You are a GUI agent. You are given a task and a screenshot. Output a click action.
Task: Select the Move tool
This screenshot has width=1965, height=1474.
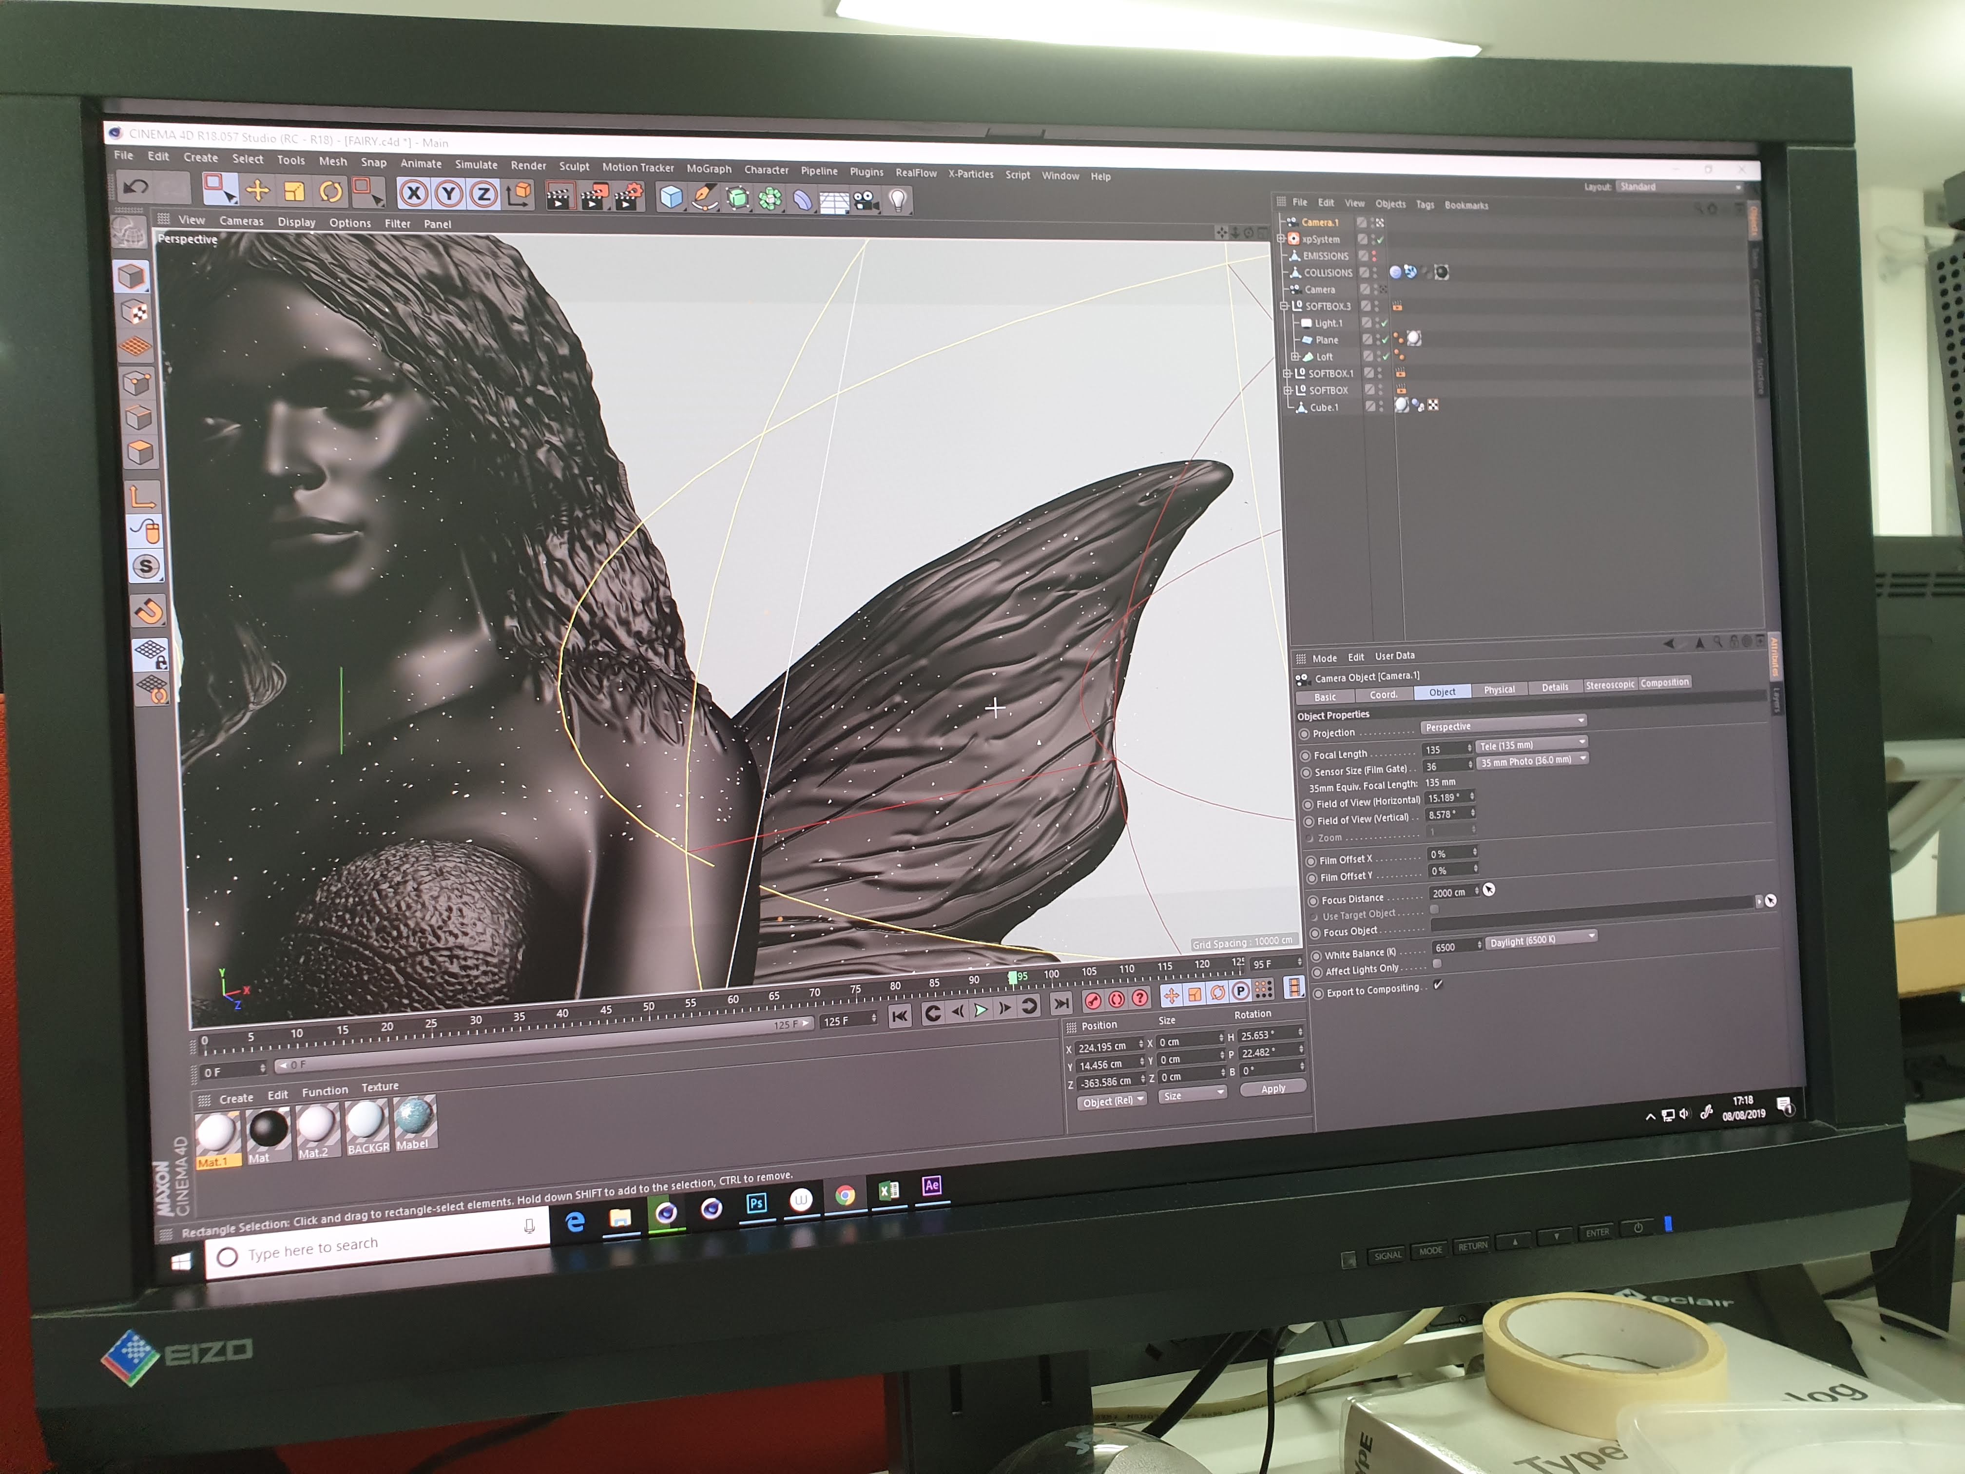pyautogui.click(x=258, y=189)
